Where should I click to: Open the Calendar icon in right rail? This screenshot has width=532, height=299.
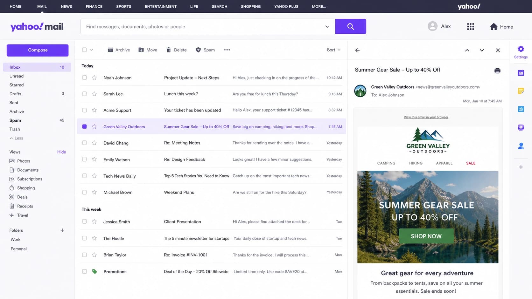521,73
